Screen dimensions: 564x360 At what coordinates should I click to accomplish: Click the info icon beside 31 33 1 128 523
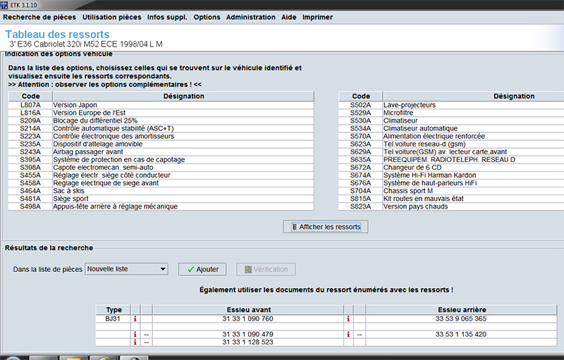pyautogui.click(x=135, y=342)
